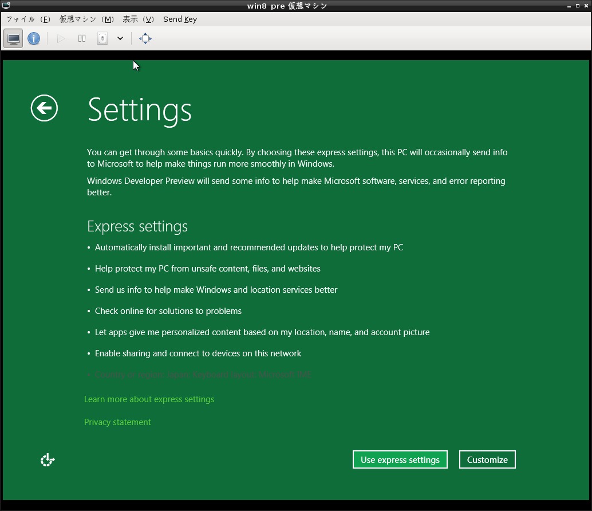Open the Ease of Access icon

click(x=48, y=460)
